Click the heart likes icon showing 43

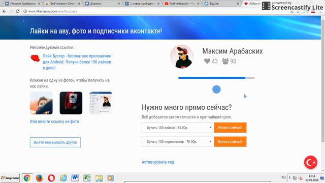click(207, 61)
